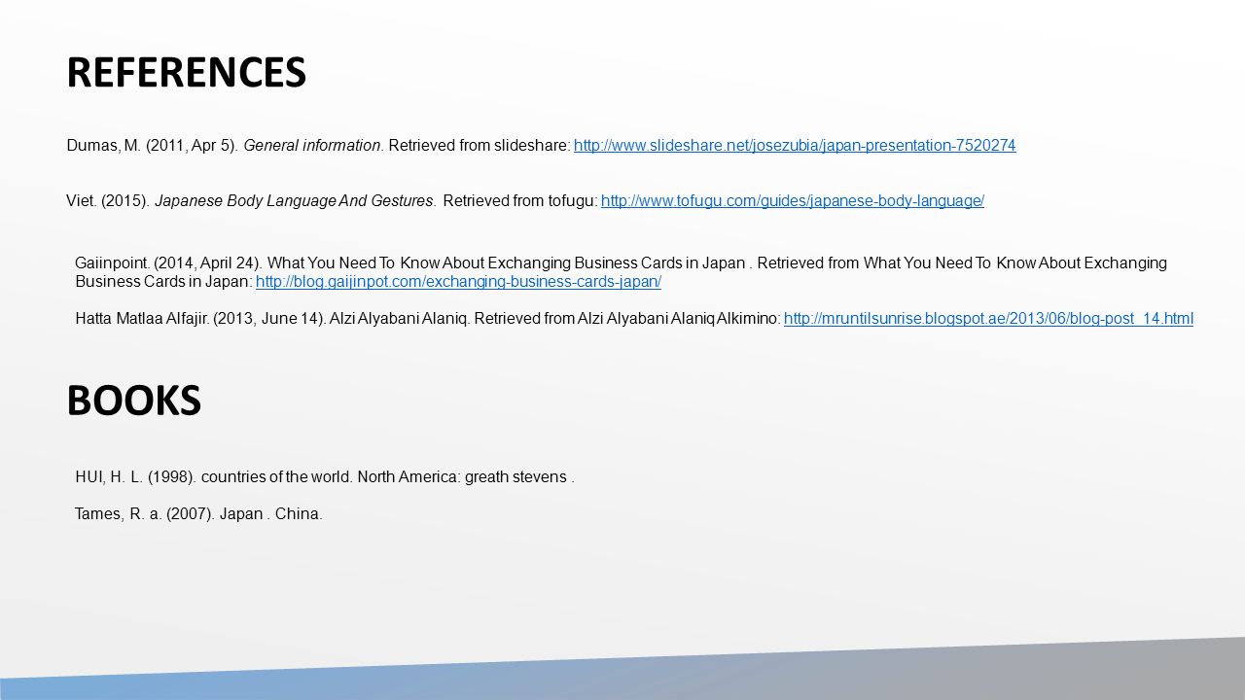
Task: Select the REFERENCES heading
Action: point(187,73)
